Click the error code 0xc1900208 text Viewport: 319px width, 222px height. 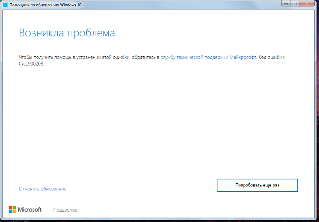(32, 64)
